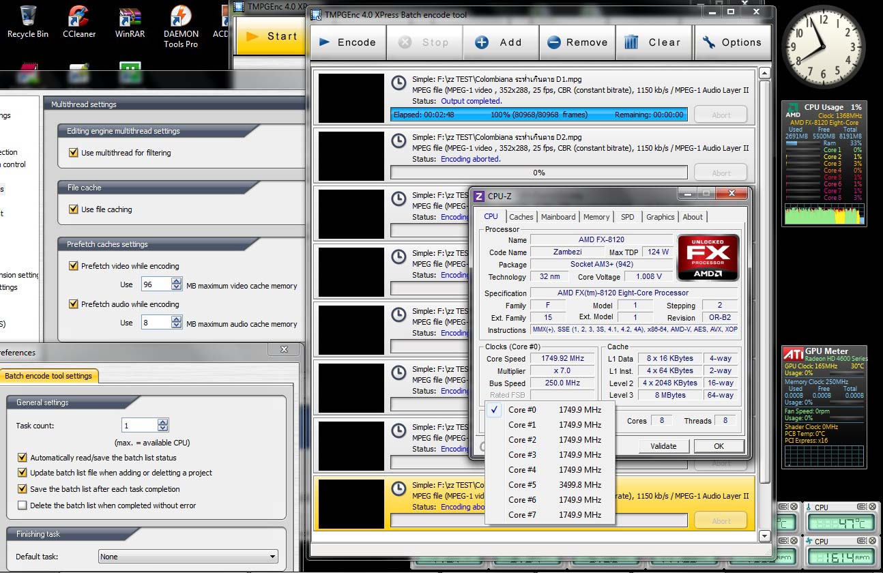Open the Mainboard tab in CPU-Z

pyautogui.click(x=558, y=217)
